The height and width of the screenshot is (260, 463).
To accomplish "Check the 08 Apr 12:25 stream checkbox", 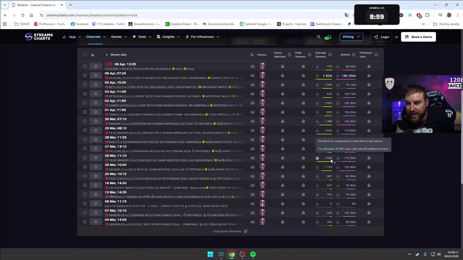I will click(x=85, y=66).
